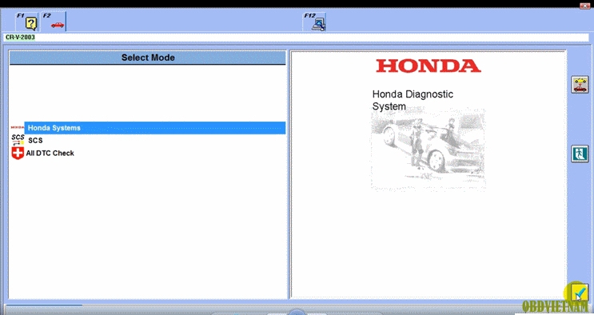The image size is (594, 315).
Task: Click the small Honda logo list icon
Action: (18, 128)
